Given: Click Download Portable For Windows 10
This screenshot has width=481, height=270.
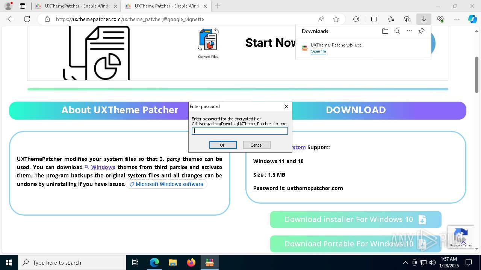Looking at the screenshot, I should click(355, 244).
